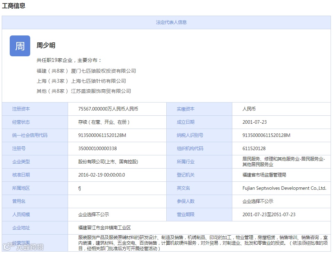Viewport: 333px width, 253px height.
Task: Open 厦门七匹狼股权投资有限公司 company link
Action: tap(103, 71)
